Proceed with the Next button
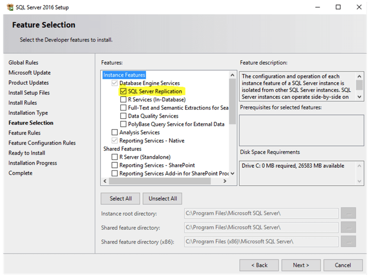This screenshot has width=370, height=280. click(301, 265)
